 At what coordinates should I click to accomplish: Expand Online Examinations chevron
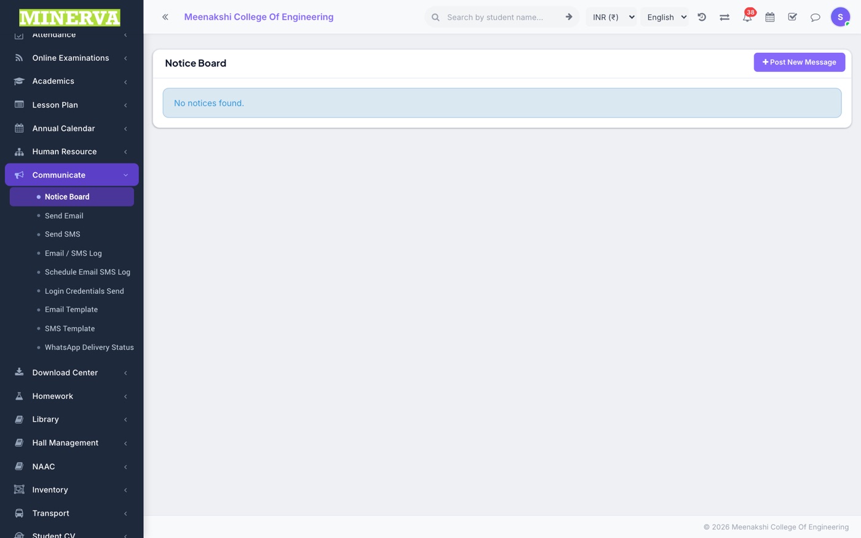click(x=125, y=58)
